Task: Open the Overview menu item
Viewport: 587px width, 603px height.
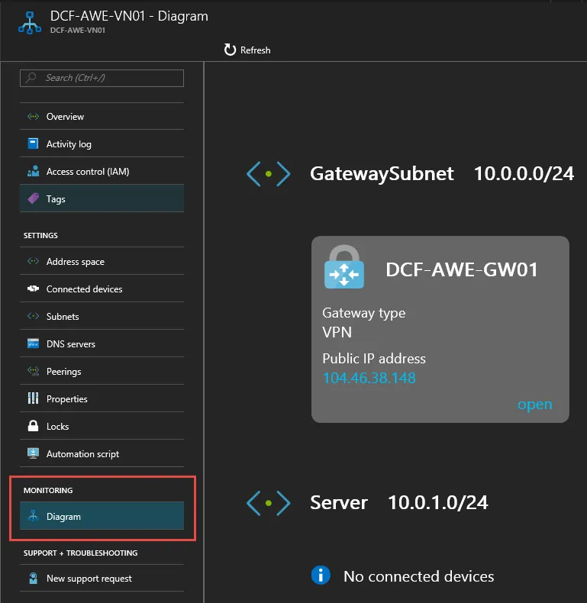Action: pyautogui.click(x=65, y=117)
